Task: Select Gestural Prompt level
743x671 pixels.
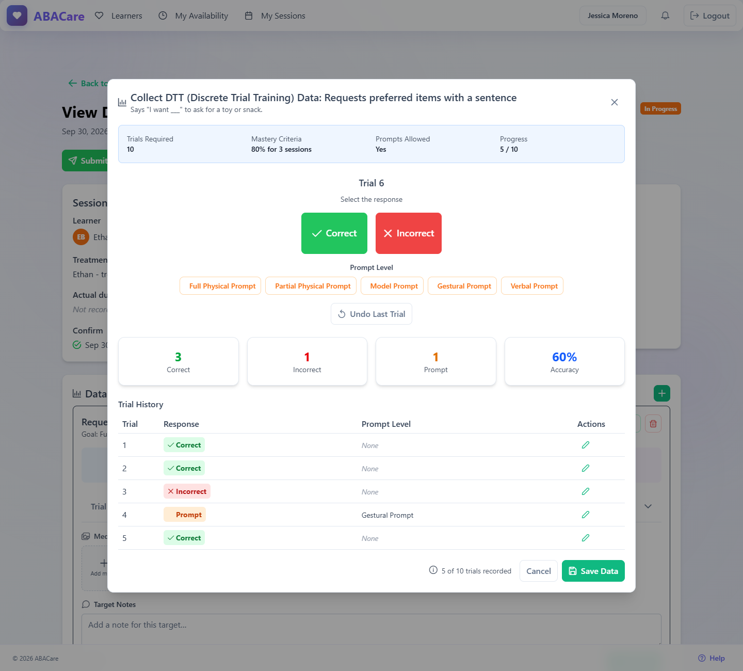Action: click(x=462, y=286)
